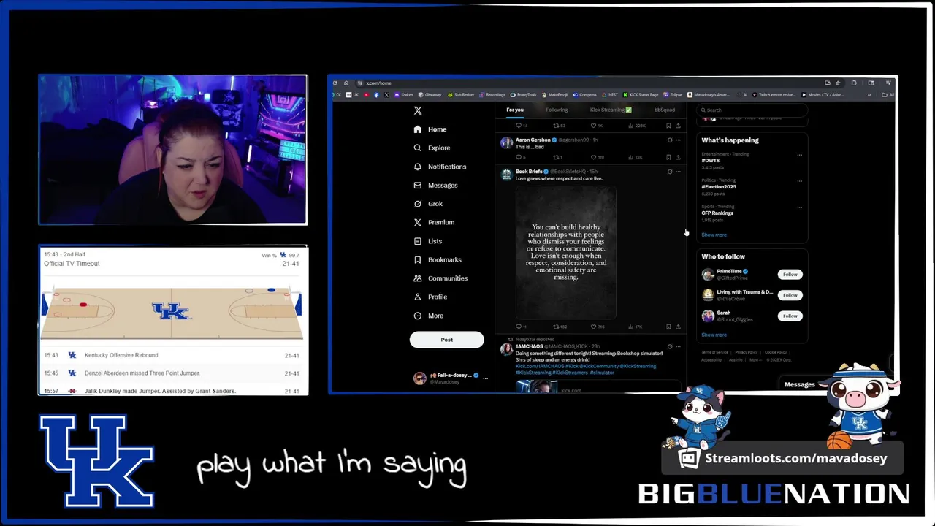Go to Home in the sidebar

pos(430,129)
